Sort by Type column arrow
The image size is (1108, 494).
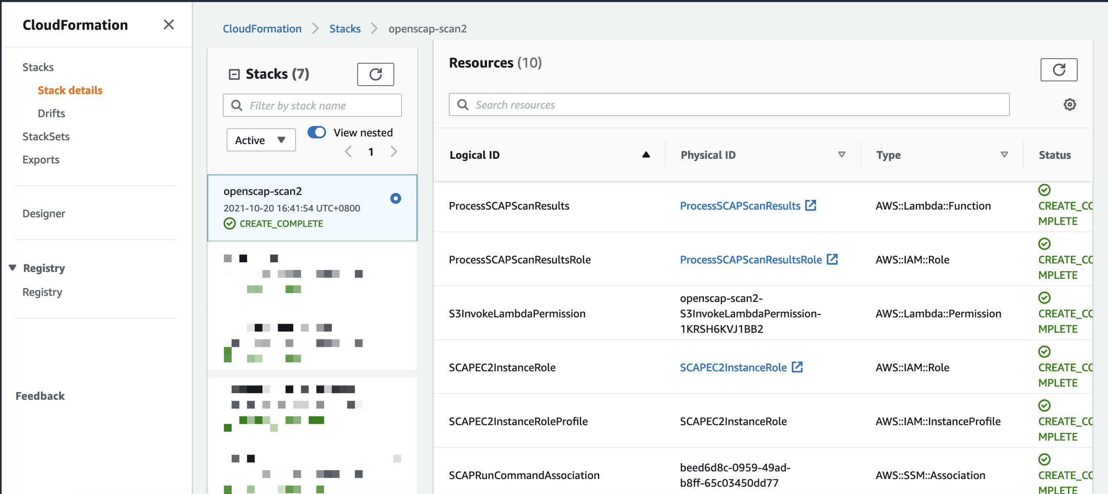tap(1004, 155)
